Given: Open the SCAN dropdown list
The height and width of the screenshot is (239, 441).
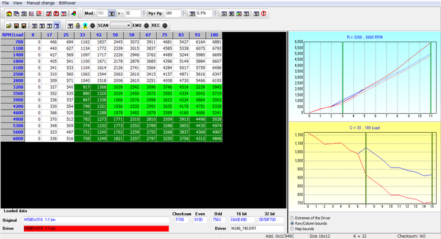Looking at the screenshot, I should [129, 26].
